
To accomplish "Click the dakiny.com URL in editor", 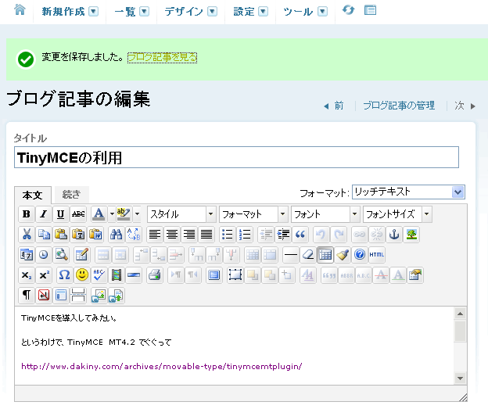I will click(162, 366).
